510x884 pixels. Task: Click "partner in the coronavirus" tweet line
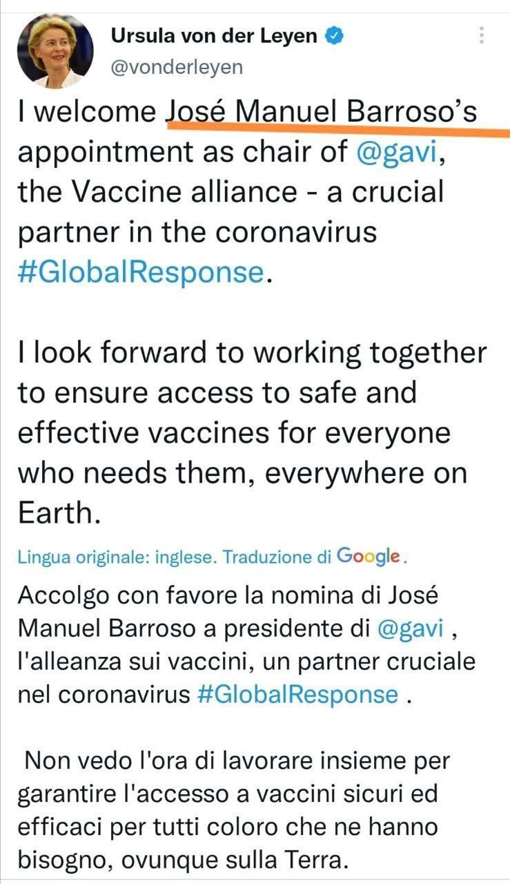[x=197, y=232]
